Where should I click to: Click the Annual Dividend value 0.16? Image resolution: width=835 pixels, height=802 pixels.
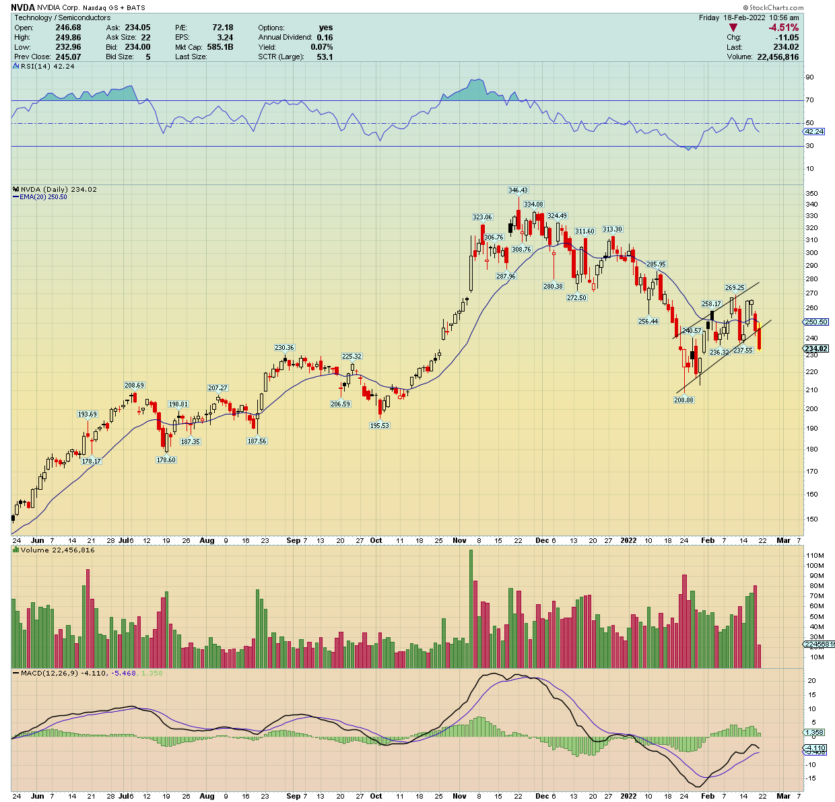325,38
